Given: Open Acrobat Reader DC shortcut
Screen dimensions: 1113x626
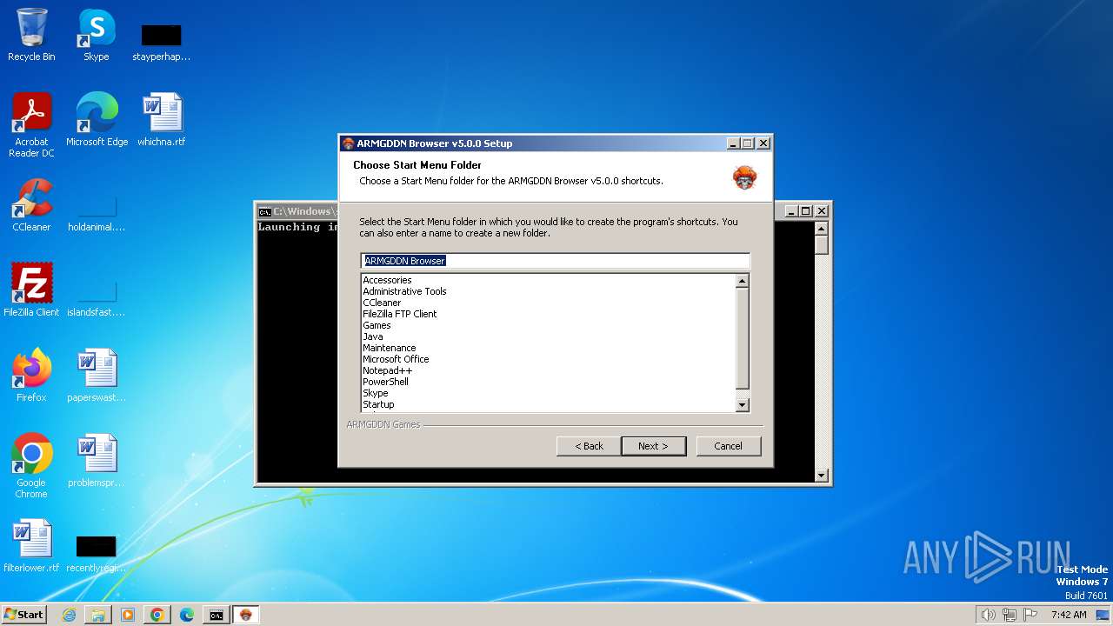Looking at the screenshot, I should coord(31,124).
